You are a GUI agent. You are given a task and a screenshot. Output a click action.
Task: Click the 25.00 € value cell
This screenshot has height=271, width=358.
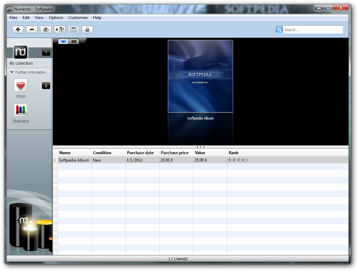tap(210, 160)
